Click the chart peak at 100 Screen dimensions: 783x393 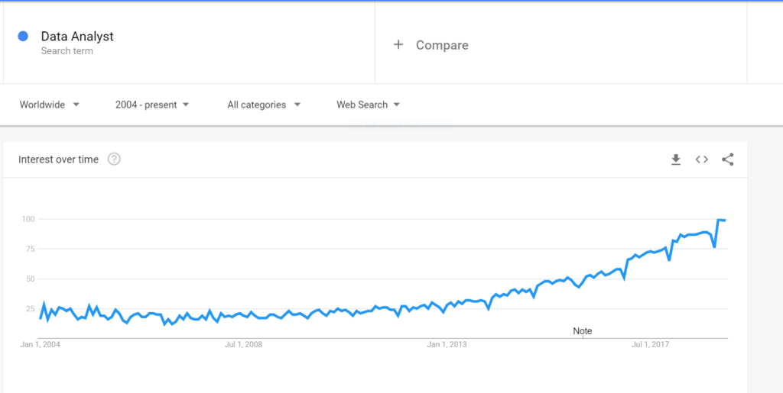pyautogui.click(x=719, y=220)
